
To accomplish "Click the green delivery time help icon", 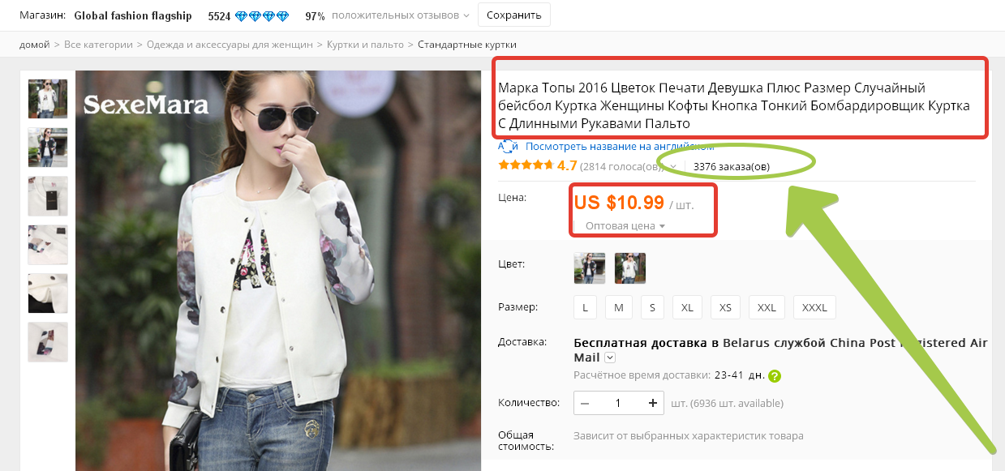I will coord(775,376).
